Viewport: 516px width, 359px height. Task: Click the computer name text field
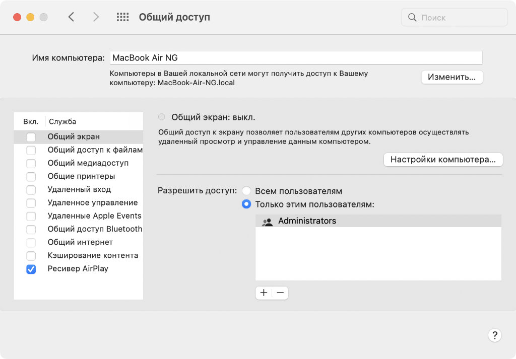tap(296, 58)
